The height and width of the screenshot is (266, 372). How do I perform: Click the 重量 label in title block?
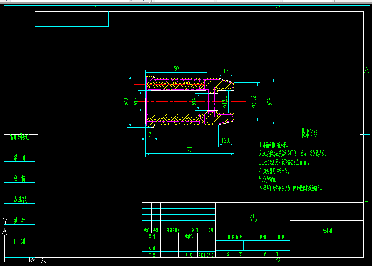[263, 237]
